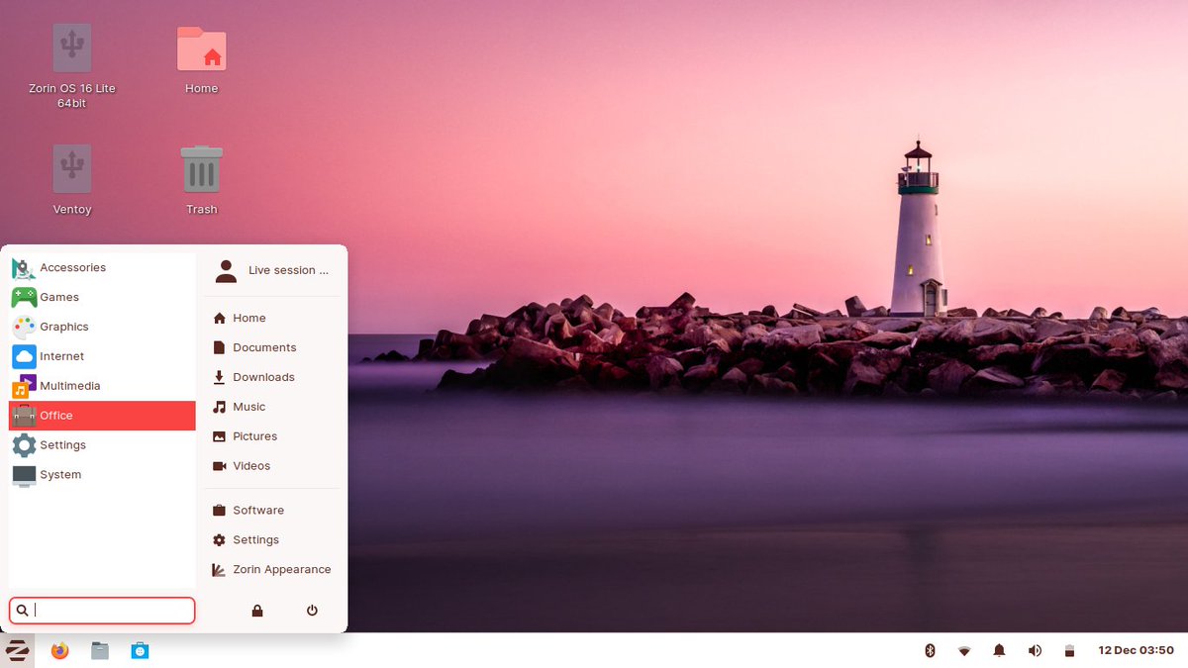The height and width of the screenshot is (668, 1188).
Task: Click the Bluetooth tray icon
Action: tap(930, 650)
